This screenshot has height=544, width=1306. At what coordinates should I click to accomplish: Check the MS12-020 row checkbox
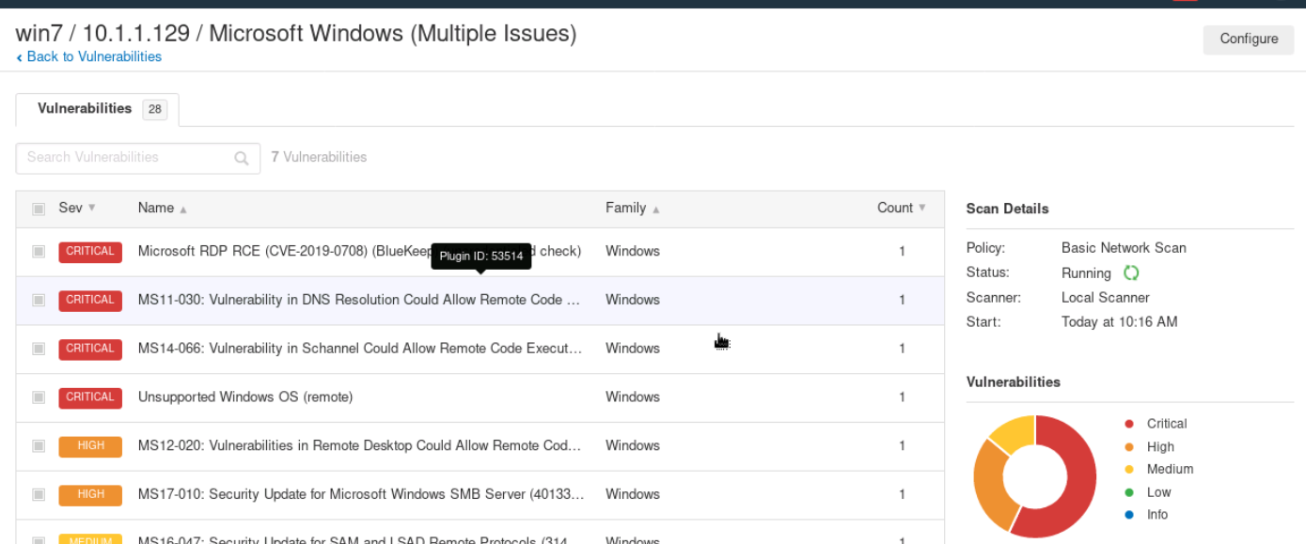coord(39,446)
